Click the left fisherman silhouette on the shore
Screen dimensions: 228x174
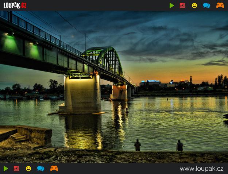pyautogui.click(x=138, y=145)
